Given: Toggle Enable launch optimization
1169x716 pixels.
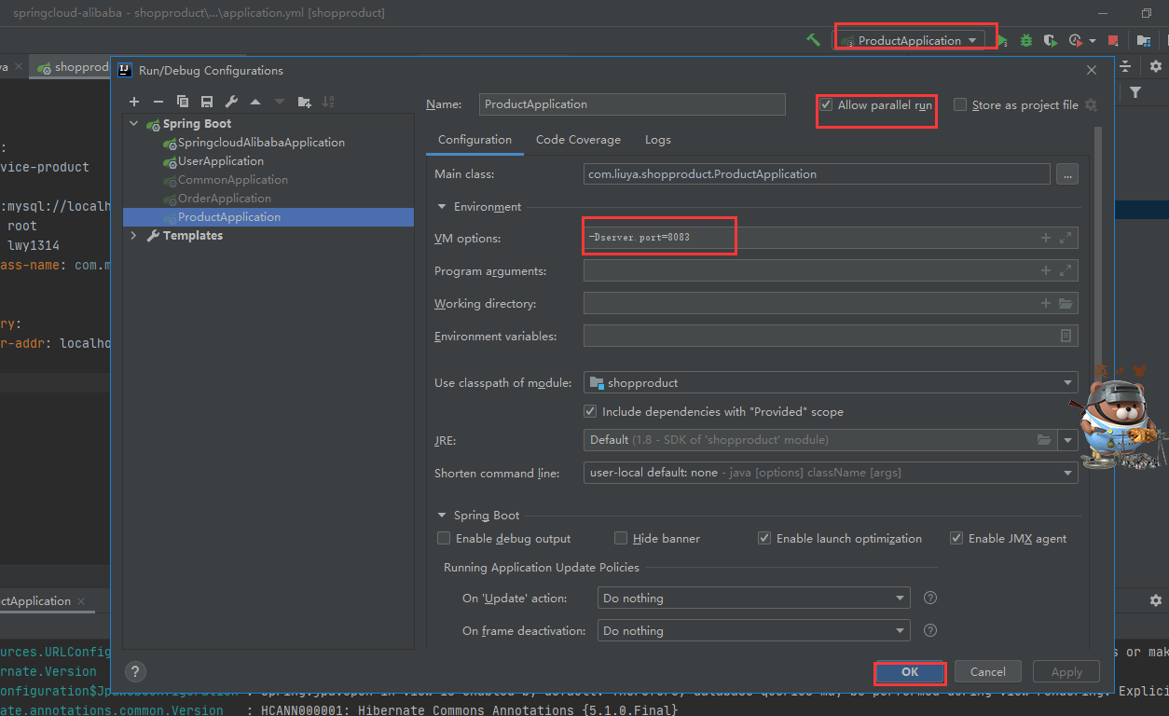Looking at the screenshot, I should (x=764, y=538).
